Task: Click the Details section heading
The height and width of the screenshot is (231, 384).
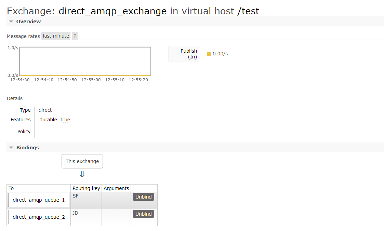Action: 14,98
